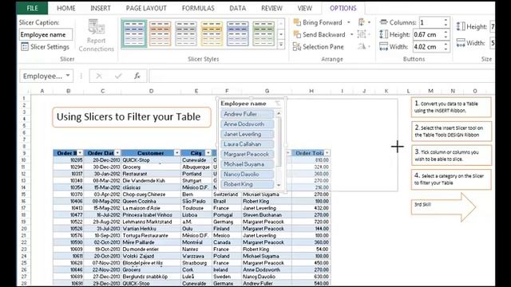Select Nancy Davolio in the slicer
511x287 pixels.
(247, 175)
